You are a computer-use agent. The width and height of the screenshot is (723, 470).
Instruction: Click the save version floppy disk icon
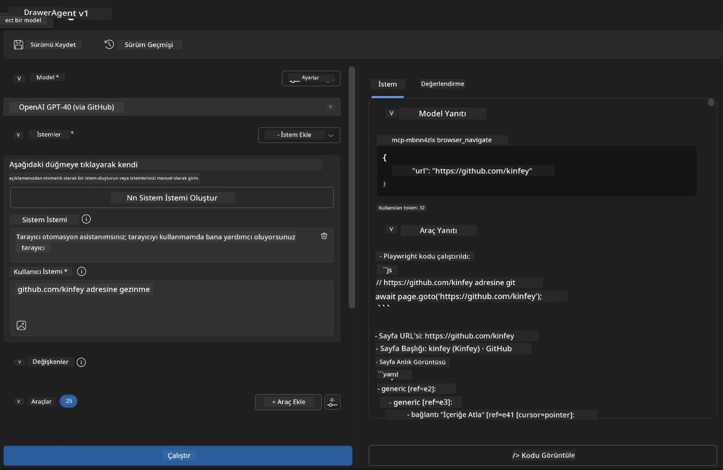pos(18,44)
